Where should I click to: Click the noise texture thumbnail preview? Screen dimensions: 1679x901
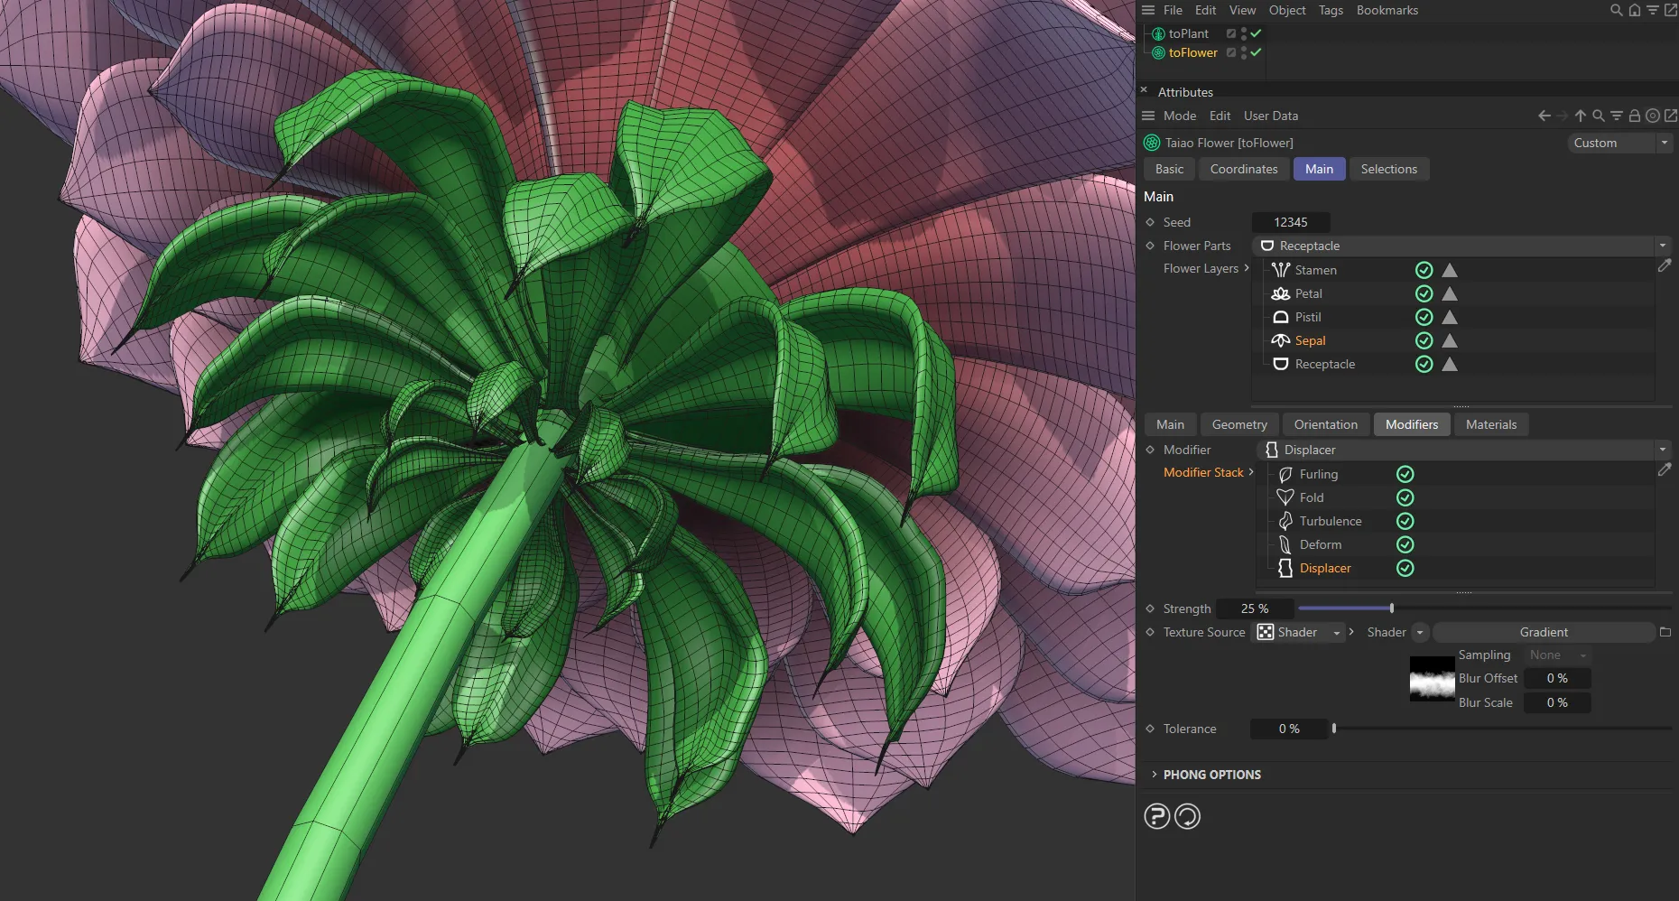tap(1432, 680)
